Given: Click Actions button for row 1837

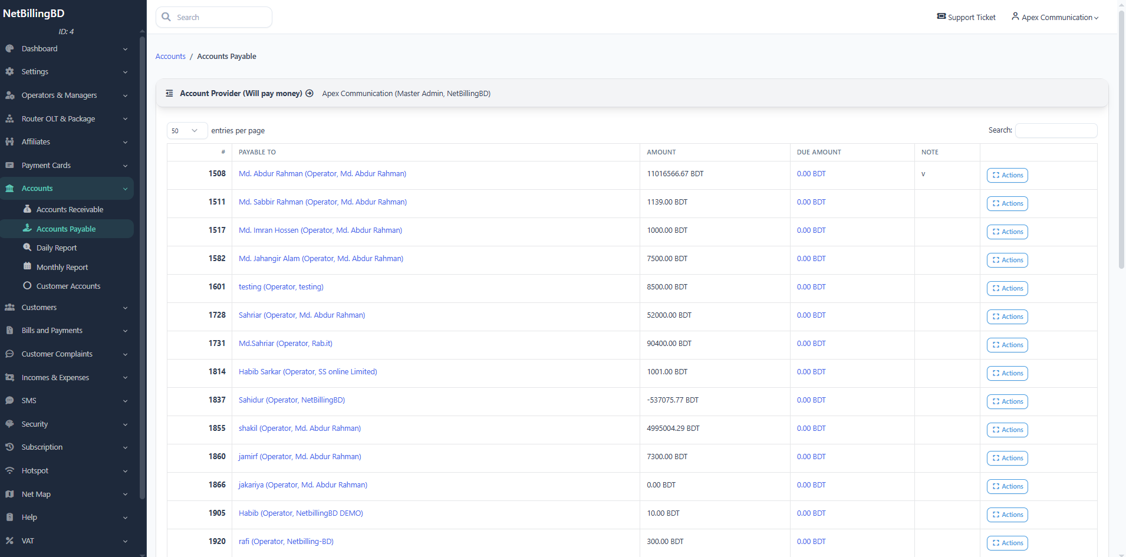Looking at the screenshot, I should click(1007, 401).
